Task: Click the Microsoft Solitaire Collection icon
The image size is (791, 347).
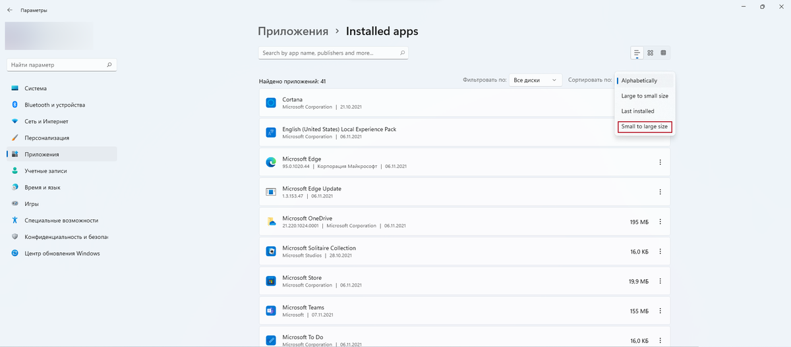Action: [x=271, y=251]
